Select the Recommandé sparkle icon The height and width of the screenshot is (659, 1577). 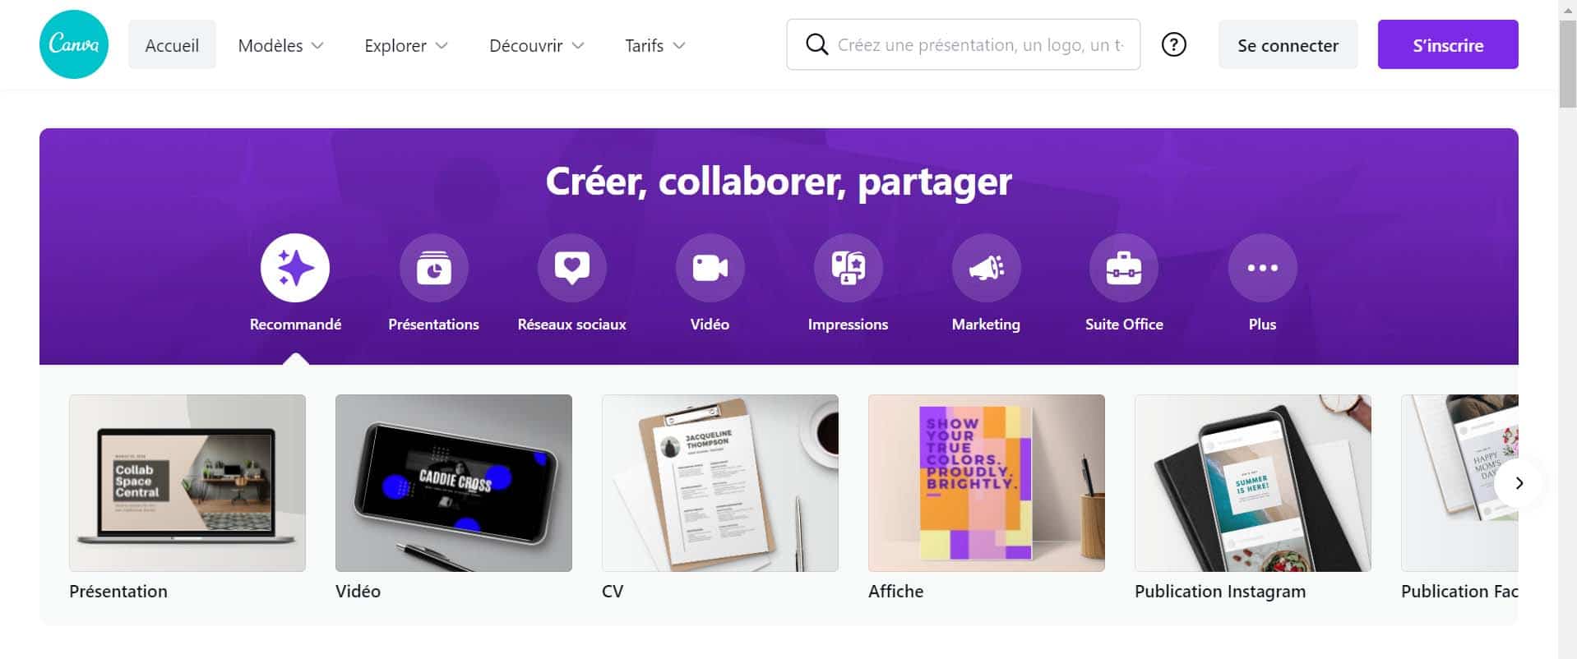coord(295,268)
